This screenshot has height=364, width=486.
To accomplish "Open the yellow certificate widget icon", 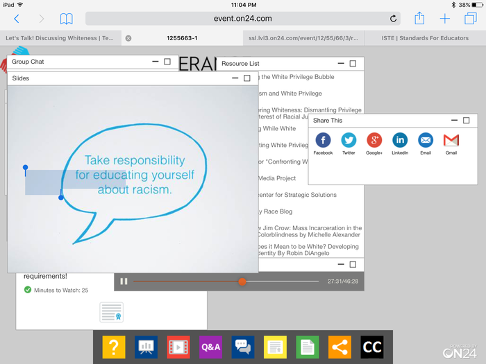I will pos(275,347).
